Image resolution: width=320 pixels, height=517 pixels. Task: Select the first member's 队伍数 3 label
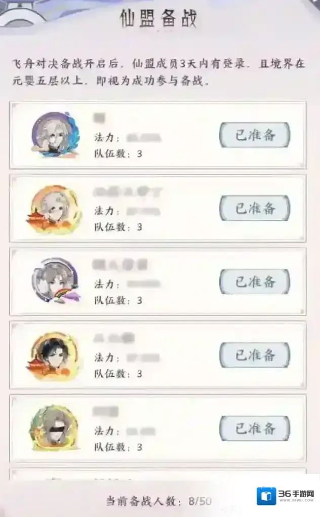pos(118,153)
